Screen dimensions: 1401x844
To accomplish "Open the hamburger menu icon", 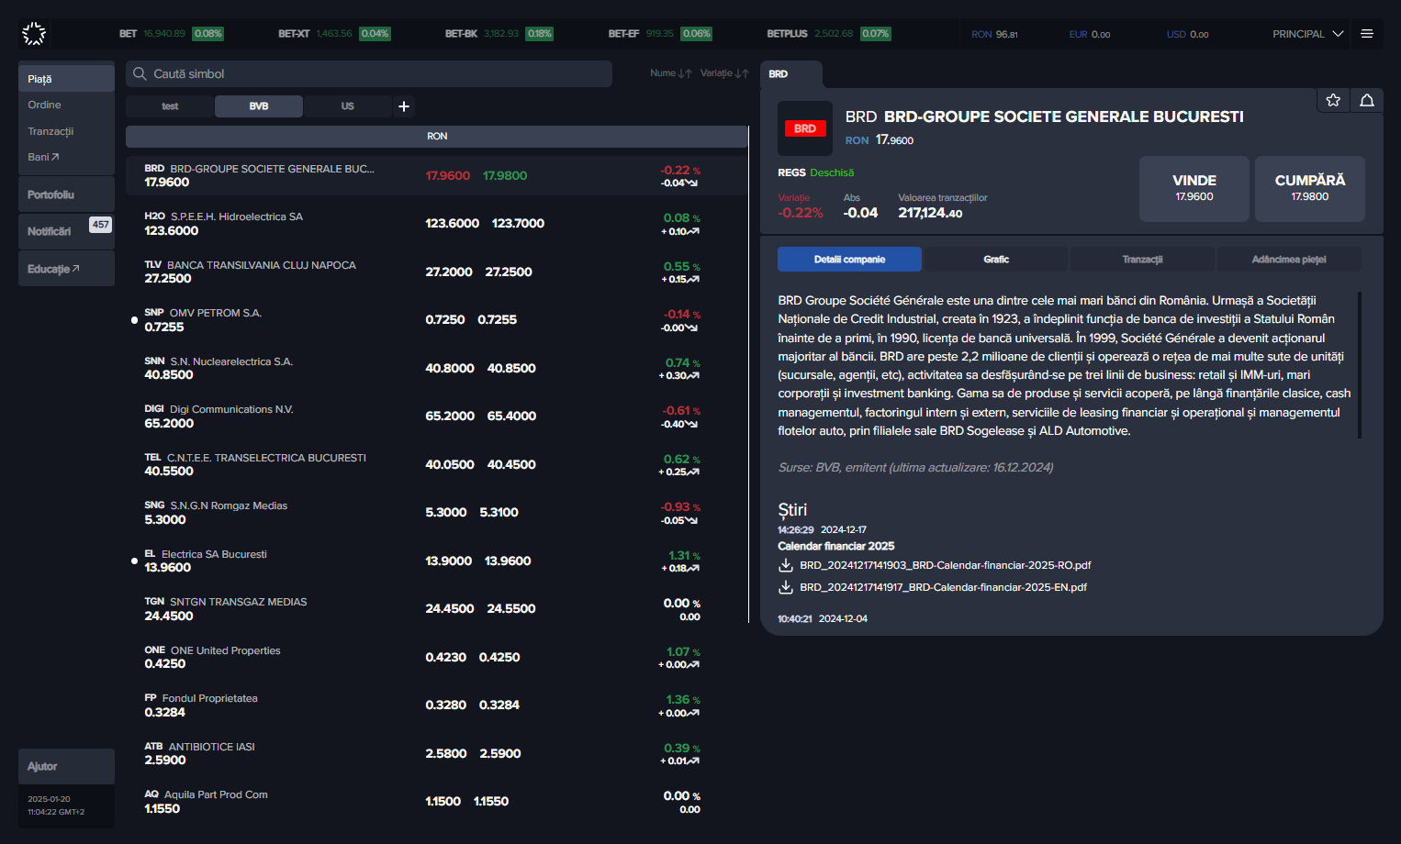I will [1367, 34].
